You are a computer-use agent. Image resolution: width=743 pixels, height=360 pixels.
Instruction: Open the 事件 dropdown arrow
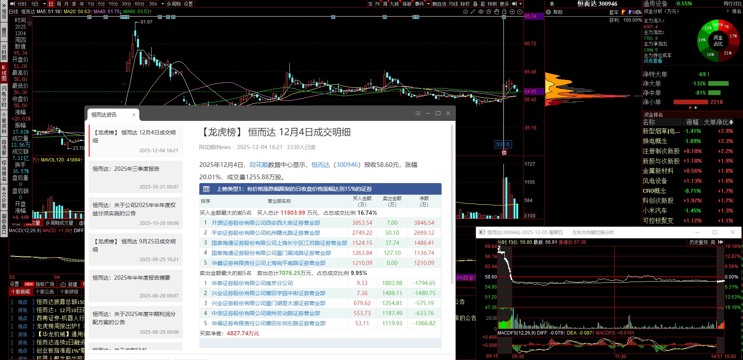[x=428, y=4]
